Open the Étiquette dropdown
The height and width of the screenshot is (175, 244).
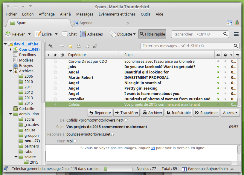(x=123, y=34)
